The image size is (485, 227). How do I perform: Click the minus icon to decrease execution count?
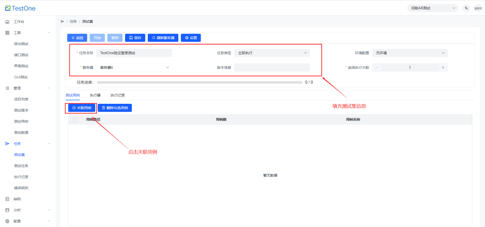click(x=376, y=68)
